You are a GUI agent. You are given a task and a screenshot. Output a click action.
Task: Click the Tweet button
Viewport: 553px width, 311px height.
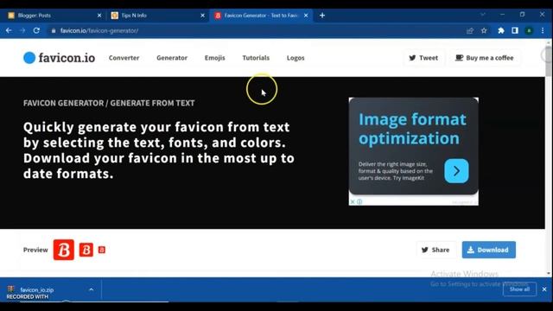423,58
